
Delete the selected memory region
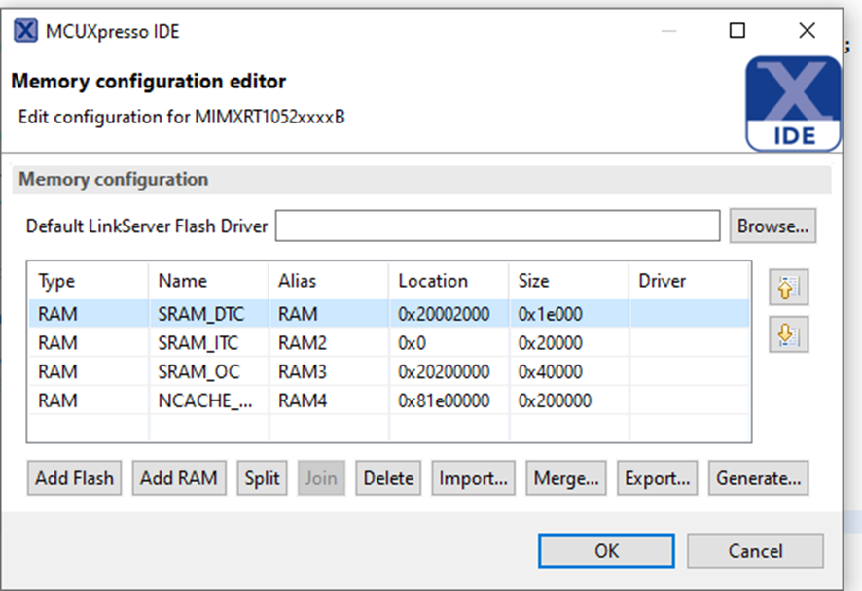[388, 478]
